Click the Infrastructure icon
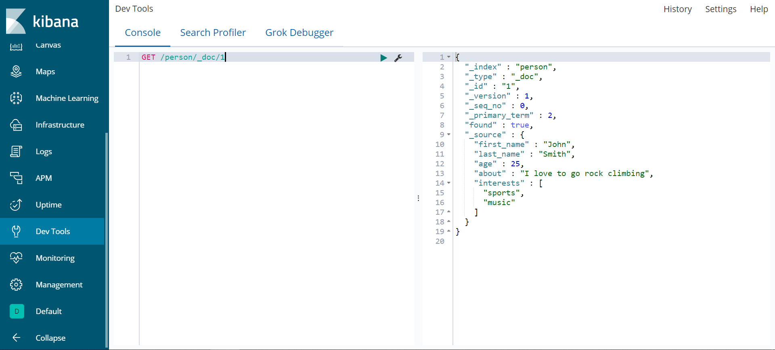Image resolution: width=775 pixels, height=350 pixels. 16,125
